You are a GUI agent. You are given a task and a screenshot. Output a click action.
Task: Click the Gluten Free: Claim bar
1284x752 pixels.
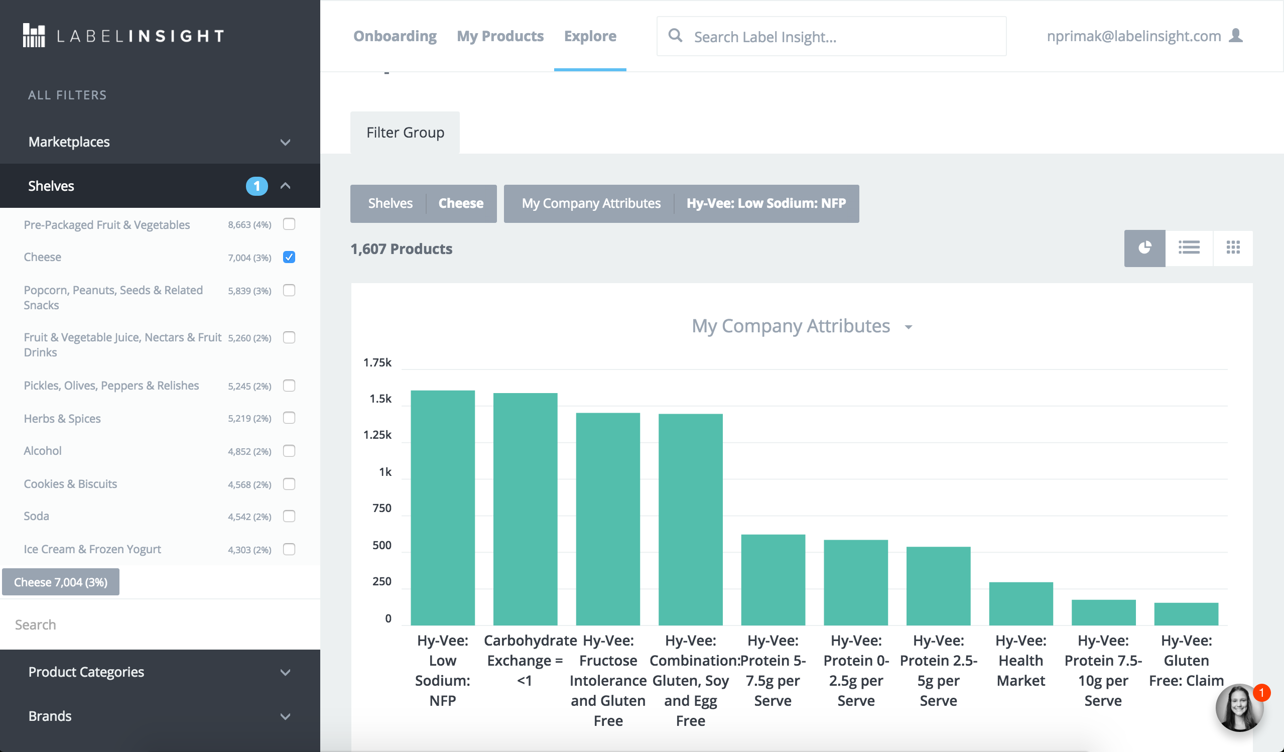tap(1186, 614)
